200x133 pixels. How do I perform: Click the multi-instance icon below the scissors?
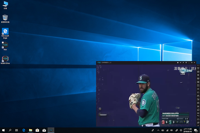[198, 110]
